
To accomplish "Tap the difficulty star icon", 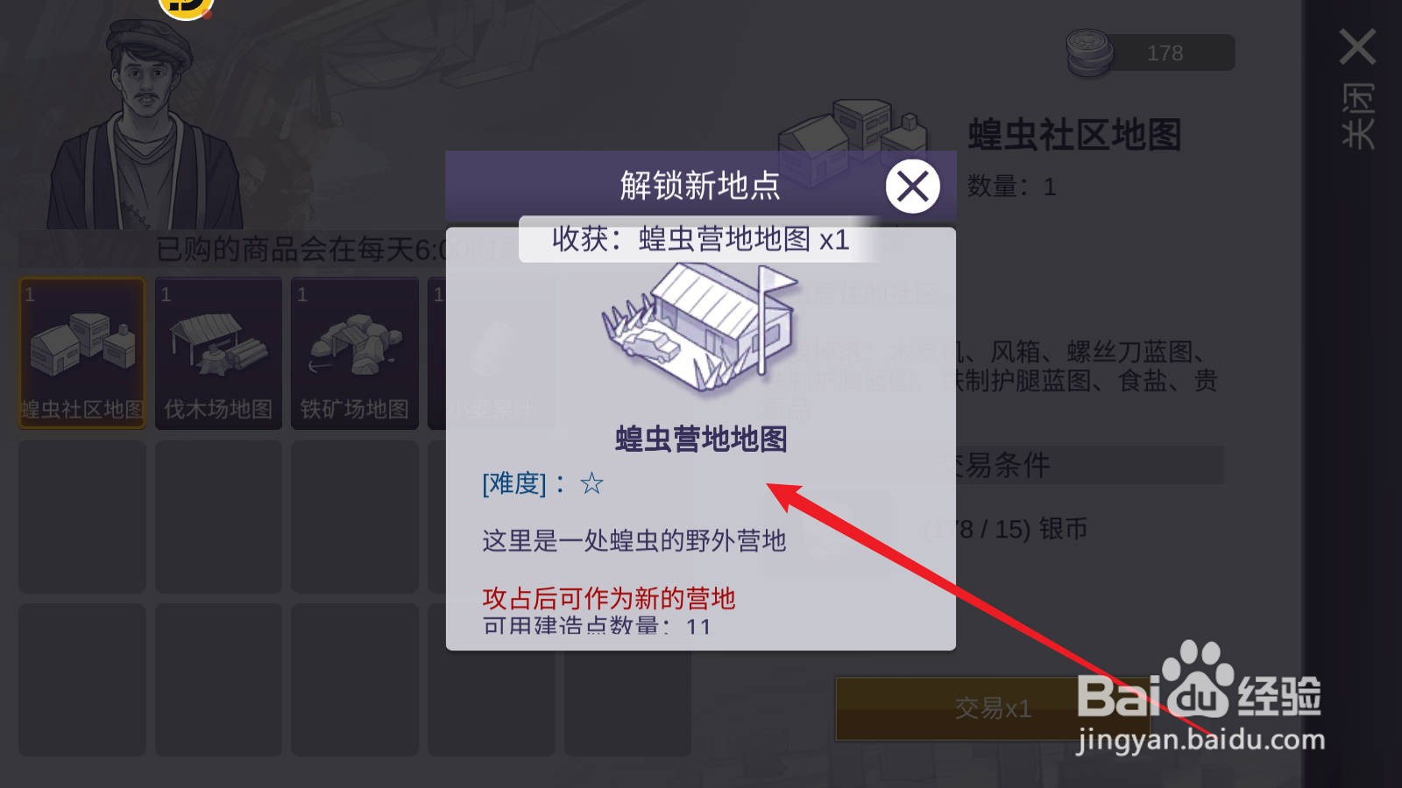I will point(591,483).
